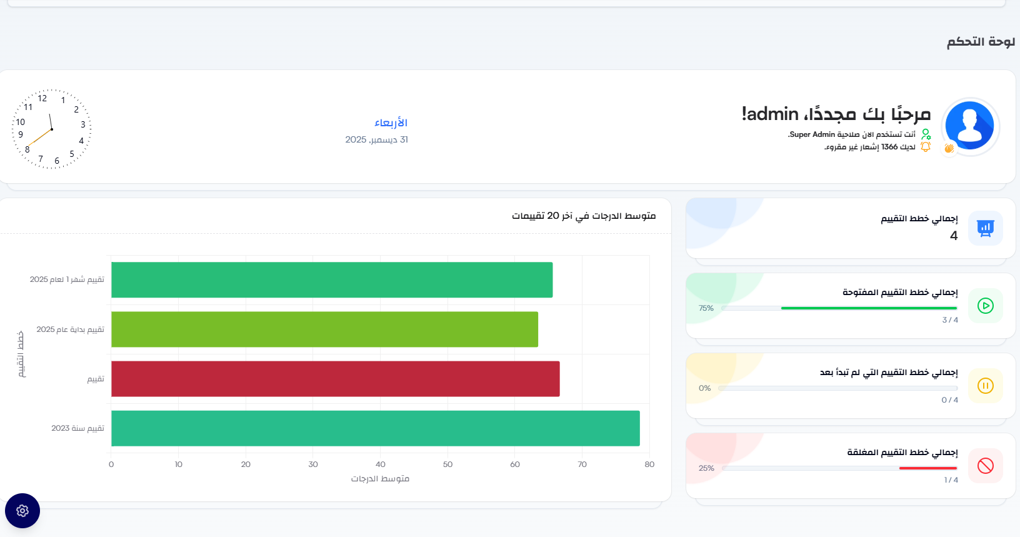The height and width of the screenshot is (537, 1020).
Task: Click the orange notification bell icon
Action: (926, 147)
